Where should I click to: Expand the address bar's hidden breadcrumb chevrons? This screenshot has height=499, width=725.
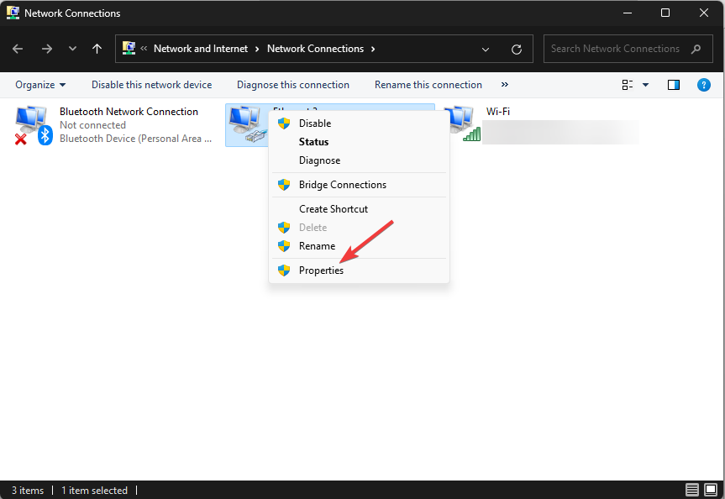click(144, 48)
